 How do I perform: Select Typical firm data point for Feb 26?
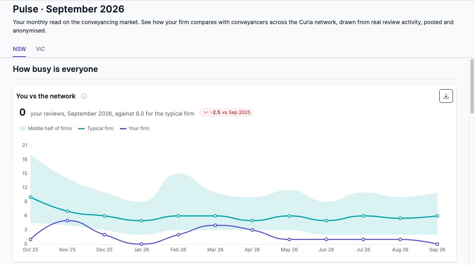[x=179, y=216]
